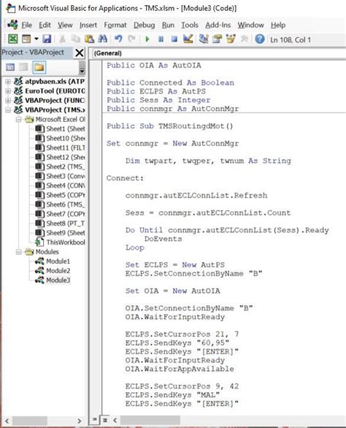
Task: Select Sheet2 (TMS_ in the project tree
Action: 60,167
